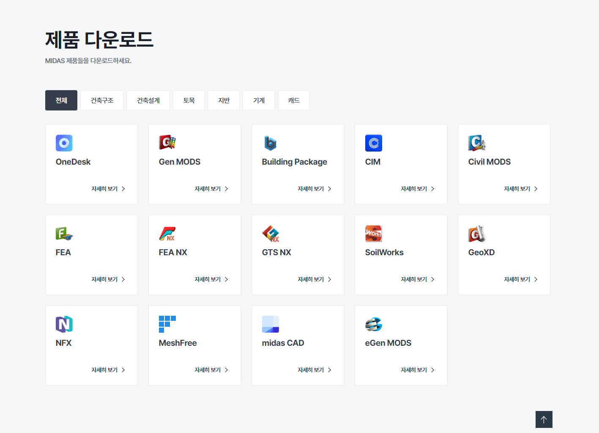Click the Civil MODS product icon
The width and height of the screenshot is (599, 433).
point(476,143)
